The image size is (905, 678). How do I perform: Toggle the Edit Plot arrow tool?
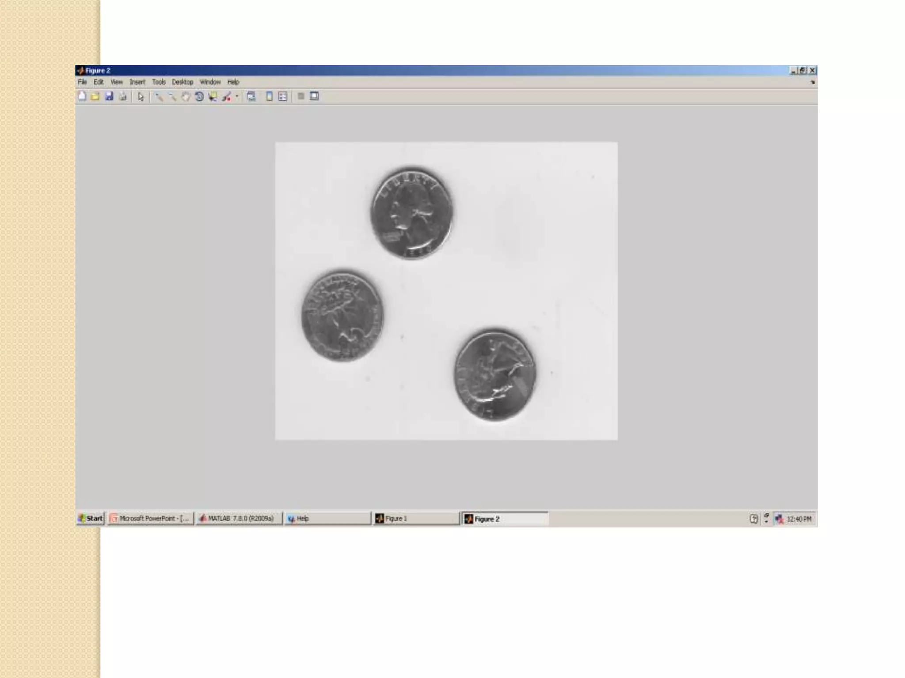(141, 97)
